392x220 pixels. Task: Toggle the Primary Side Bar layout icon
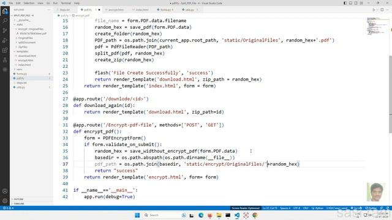point(345,3)
